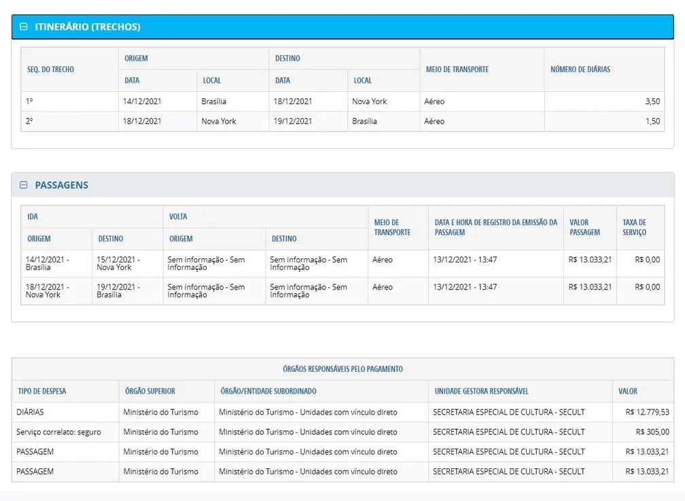685x501 pixels.
Task: Click the TIPO DE DESPESA column header
Action: coord(42,391)
